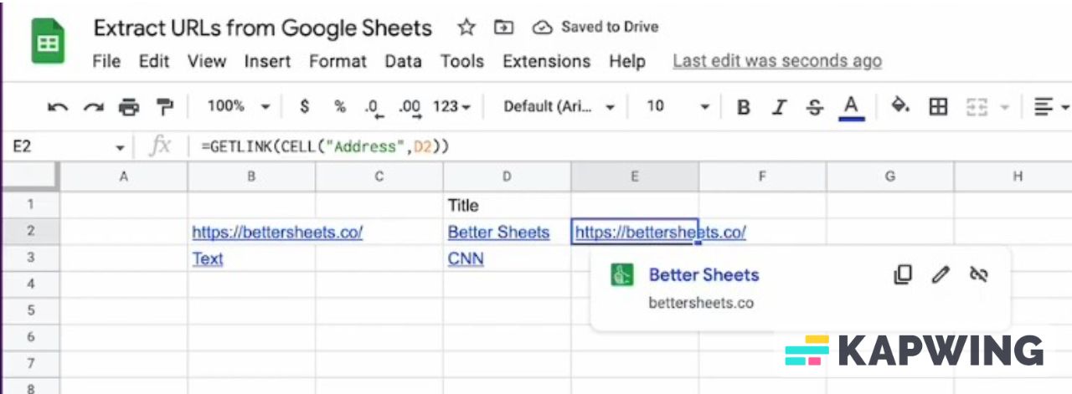Open the Extensions menu
The image size is (1072, 394).
coord(546,61)
